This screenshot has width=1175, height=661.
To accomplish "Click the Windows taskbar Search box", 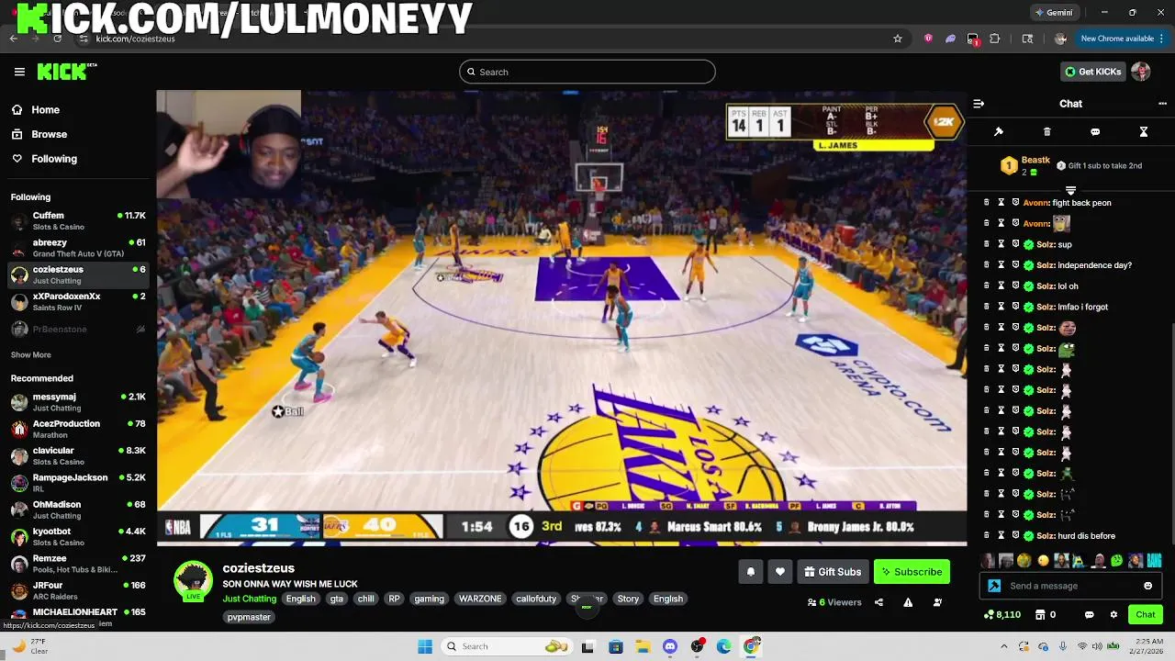I will click(505, 646).
